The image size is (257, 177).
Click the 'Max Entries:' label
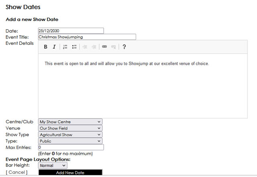click(x=18, y=147)
